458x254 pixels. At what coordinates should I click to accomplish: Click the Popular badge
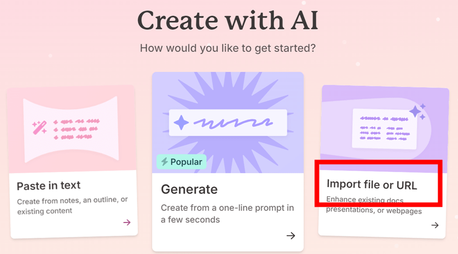pos(181,162)
